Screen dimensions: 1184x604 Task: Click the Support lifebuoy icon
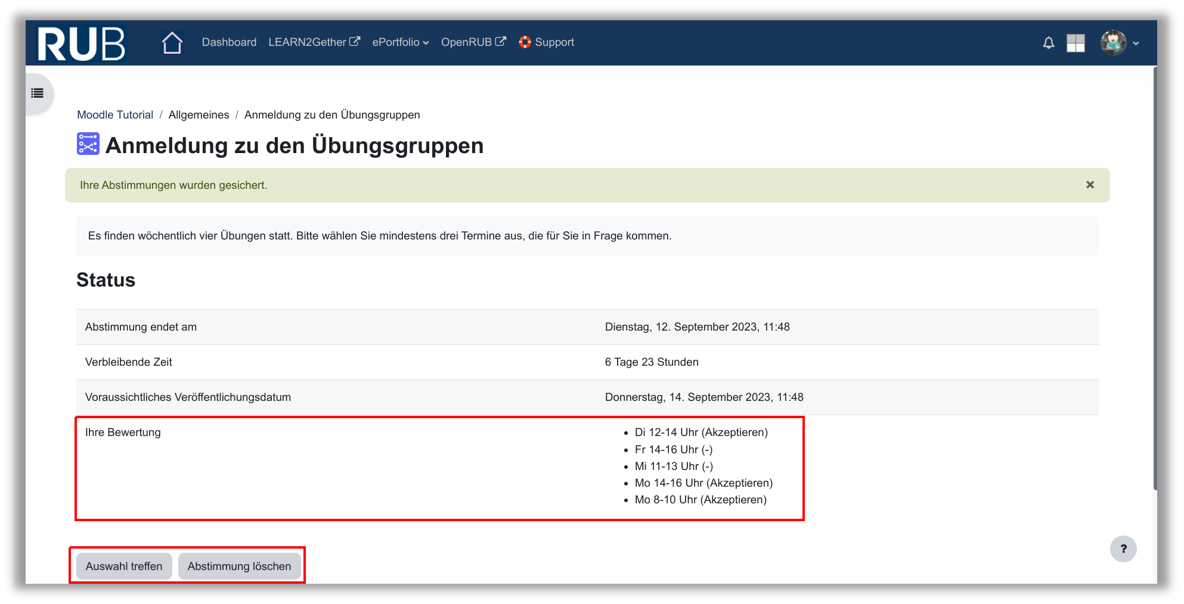[x=525, y=42]
